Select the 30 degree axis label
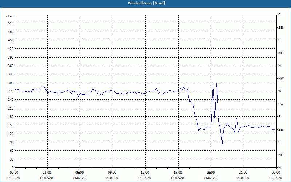Image resolution: width=291 pixels, height=182 pixels. tap(12, 159)
